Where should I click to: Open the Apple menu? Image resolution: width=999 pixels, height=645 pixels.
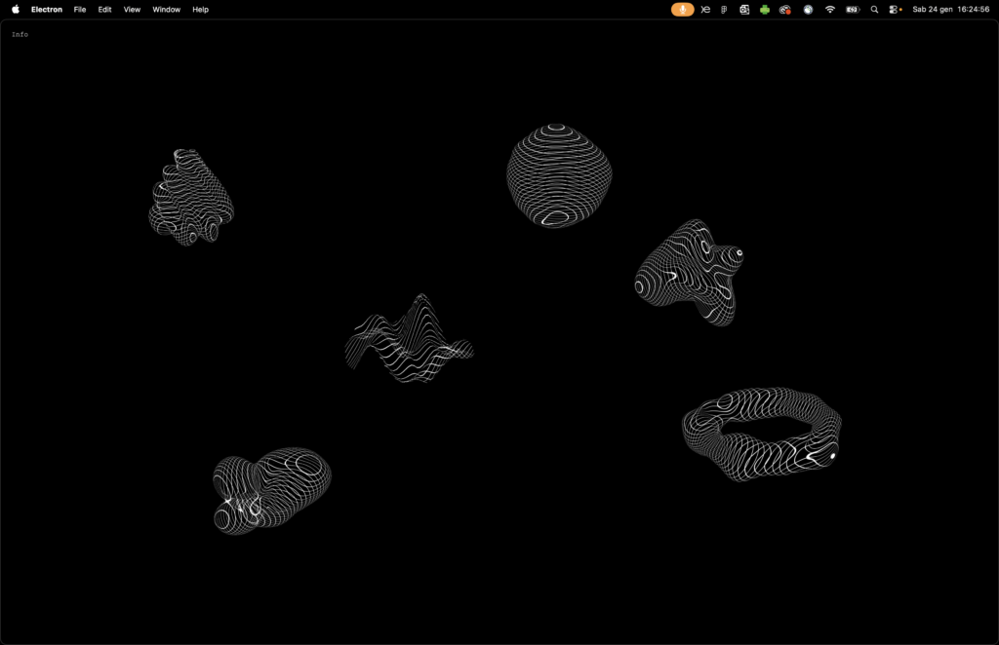coord(16,9)
